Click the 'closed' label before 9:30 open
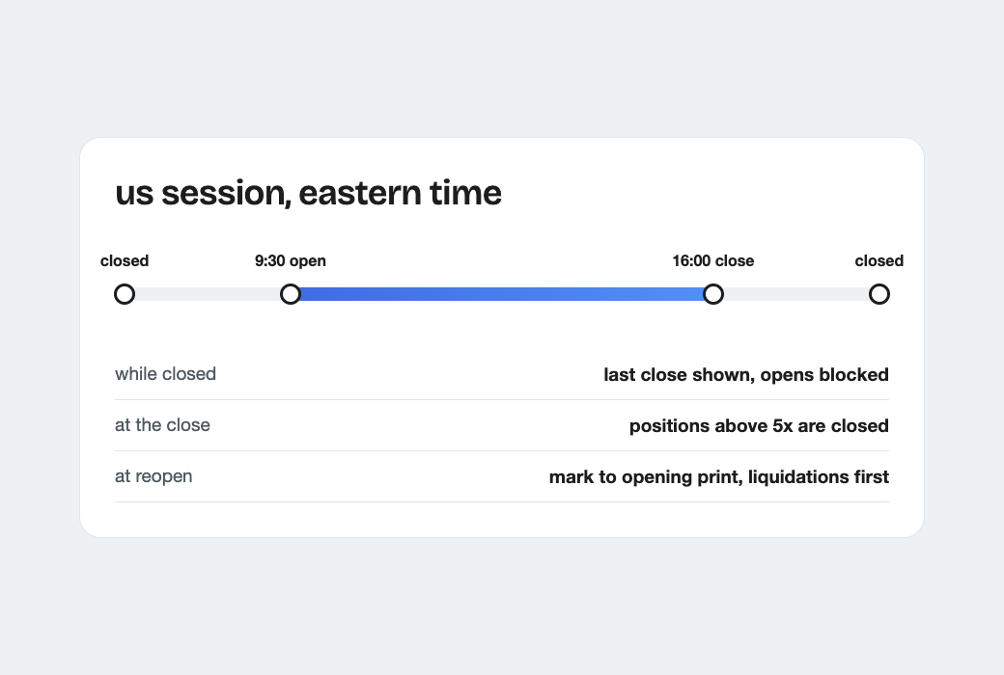This screenshot has width=1004, height=675. (125, 261)
